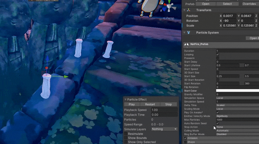
Task: Click the green Y-axis cone on the scene gizmo
Action: [169, 1]
